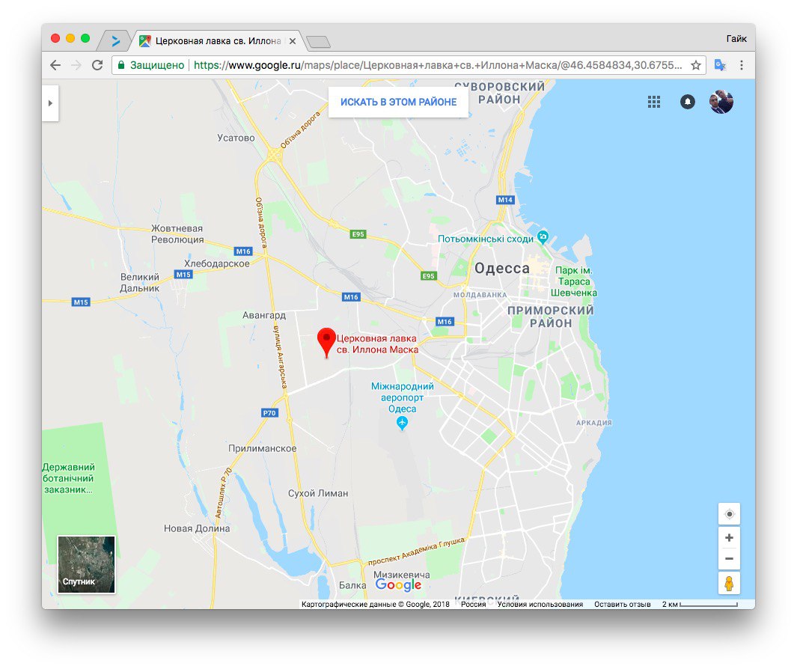Viewport: 797px width, 669px height.
Task: Click the Сухой Лиман place label
Action: pyautogui.click(x=318, y=493)
